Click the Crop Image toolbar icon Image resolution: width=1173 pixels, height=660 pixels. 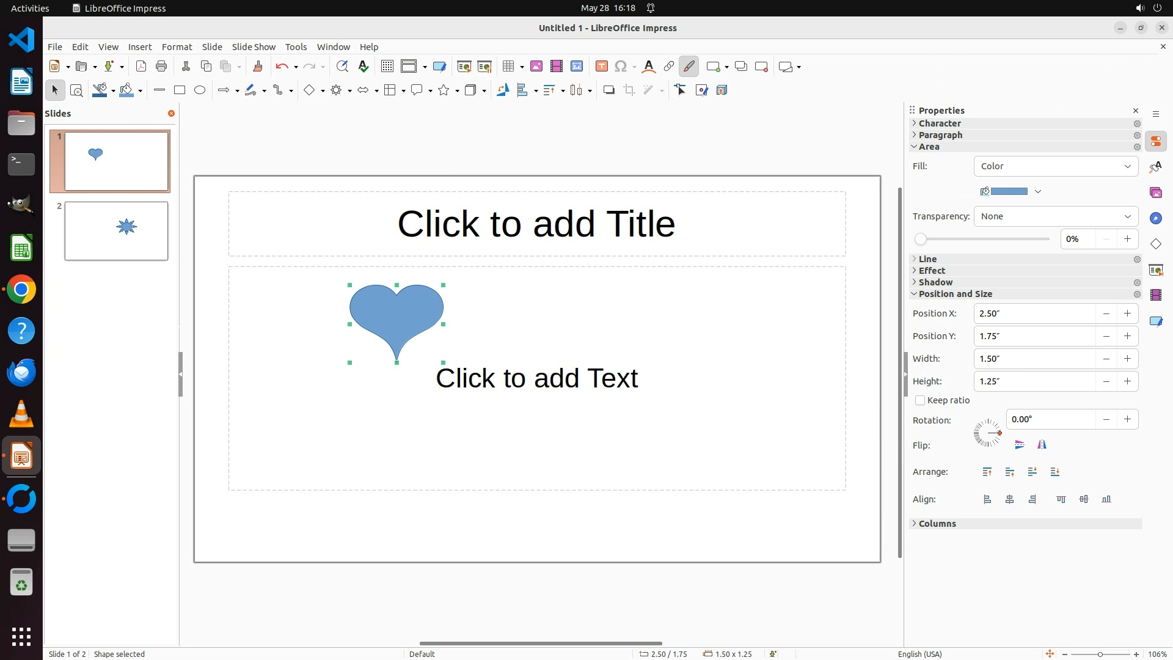click(x=629, y=90)
